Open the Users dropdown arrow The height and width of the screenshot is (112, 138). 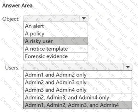tap(128, 67)
